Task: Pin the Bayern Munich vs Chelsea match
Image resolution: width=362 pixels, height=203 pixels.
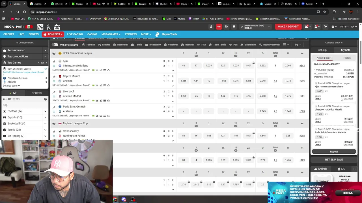Action: [54, 76]
